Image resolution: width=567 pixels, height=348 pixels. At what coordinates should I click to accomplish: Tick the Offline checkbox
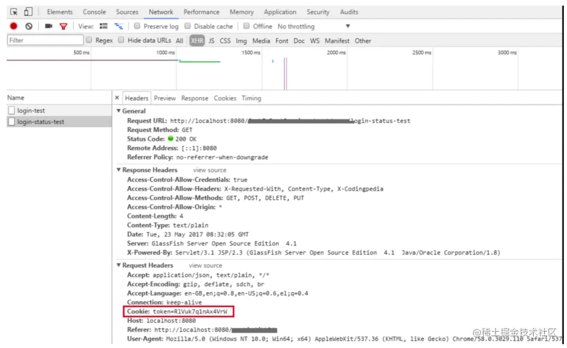click(x=246, y=26)
